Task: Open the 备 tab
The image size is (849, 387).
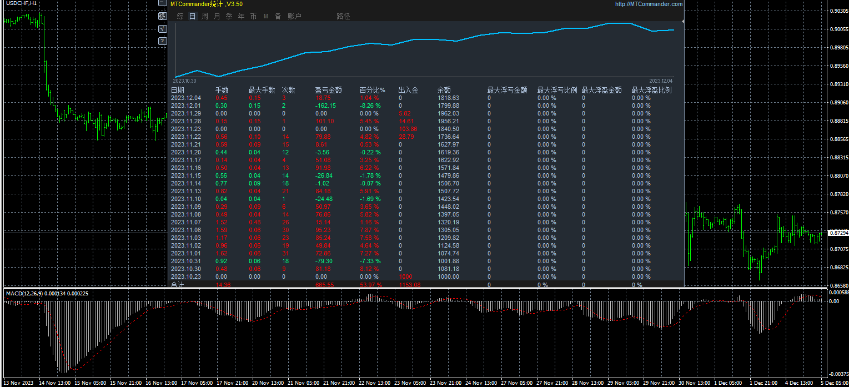Action: pos(278,17)
